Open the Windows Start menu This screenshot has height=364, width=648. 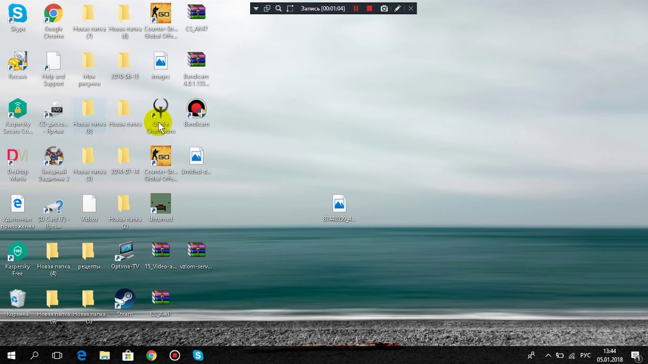(x=12, y=355)
